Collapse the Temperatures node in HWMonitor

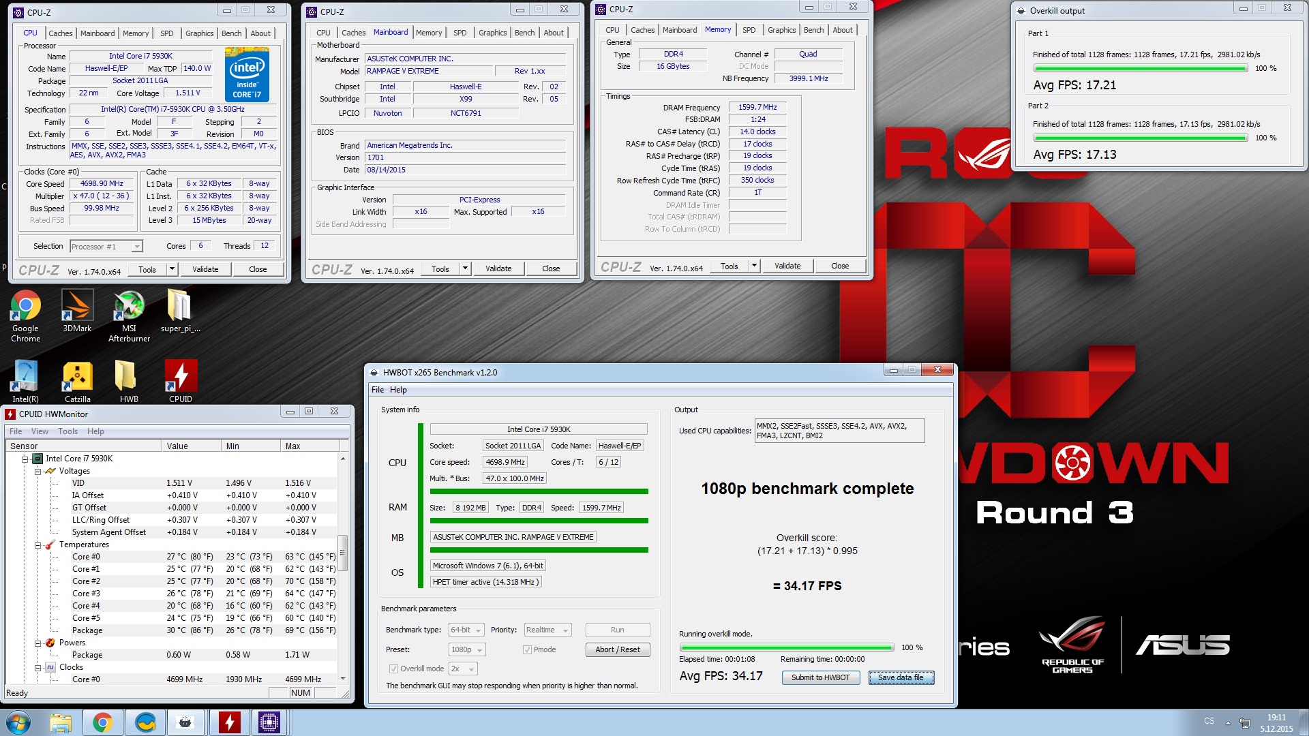pos(37,545)
